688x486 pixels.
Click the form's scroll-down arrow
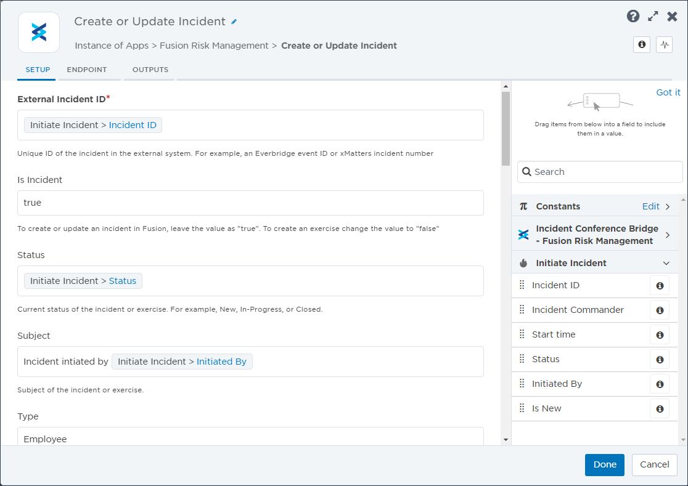506,440
